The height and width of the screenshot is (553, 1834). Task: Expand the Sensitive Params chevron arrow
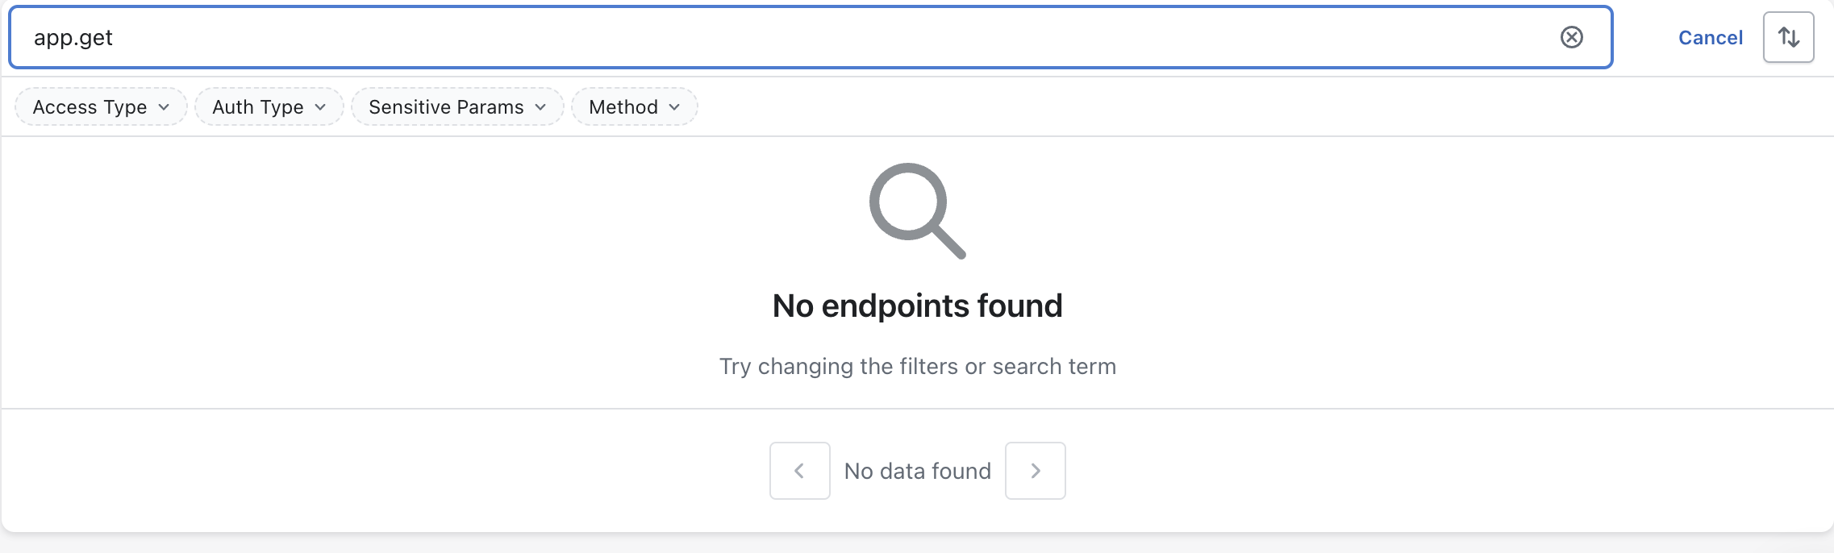click(x=540, y=107)
